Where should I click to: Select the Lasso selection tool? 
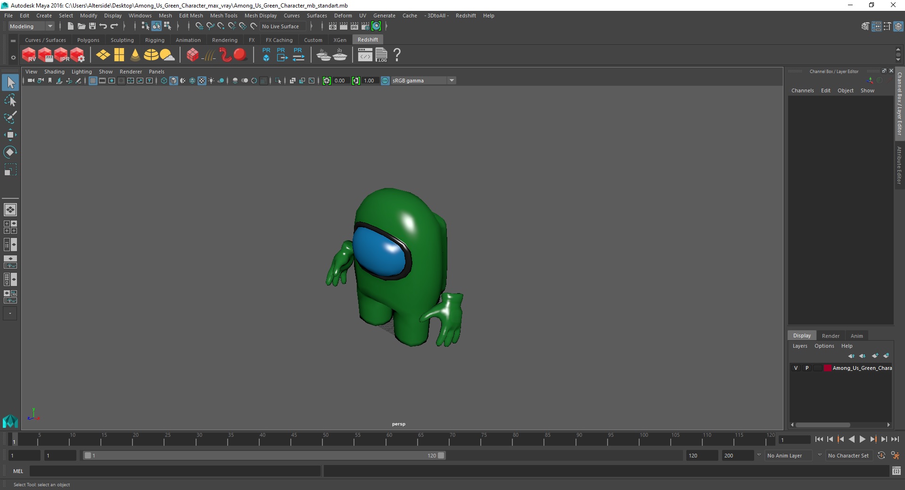tap(10, 100)
